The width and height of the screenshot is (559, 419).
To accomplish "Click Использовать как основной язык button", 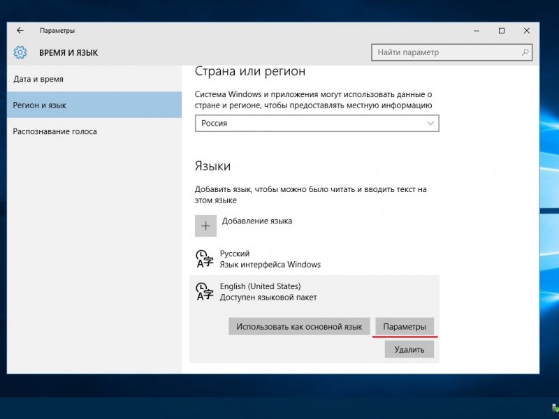I will pyautogui.click(x=299, y=326).
